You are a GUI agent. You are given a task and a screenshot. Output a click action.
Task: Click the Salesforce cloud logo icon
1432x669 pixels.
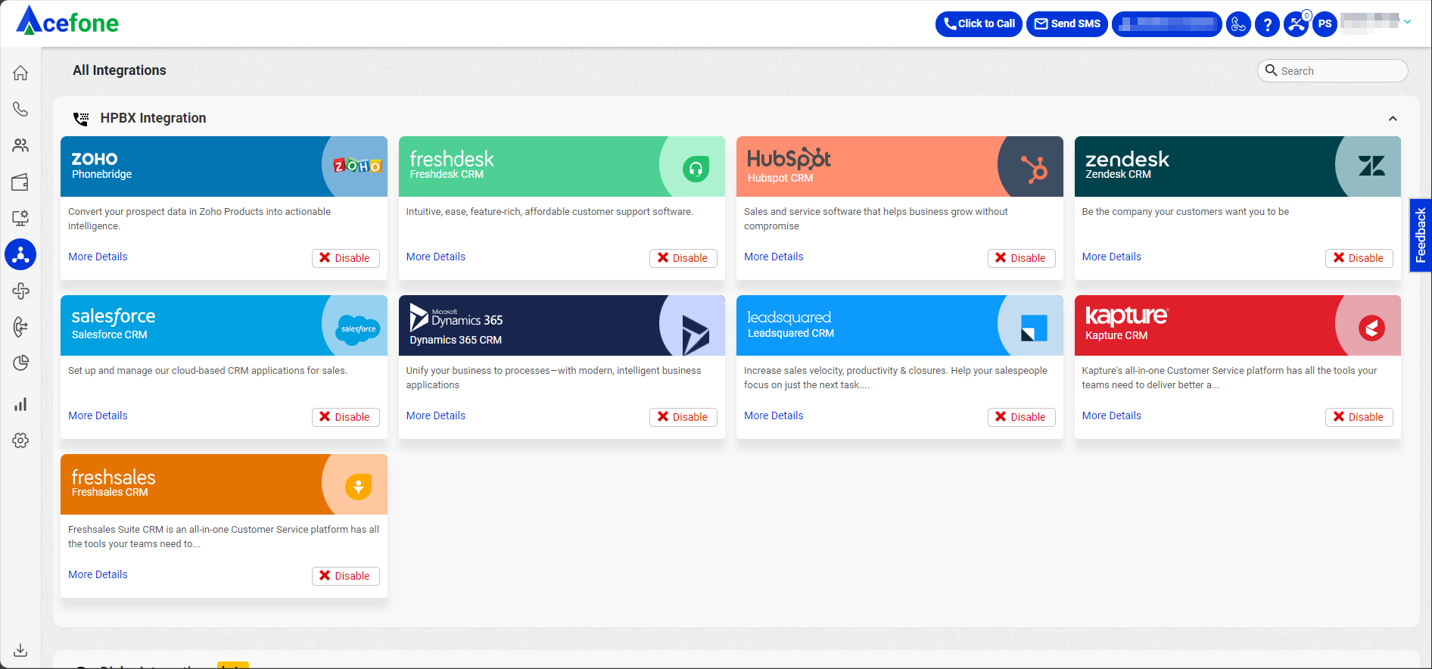[358, 329]
